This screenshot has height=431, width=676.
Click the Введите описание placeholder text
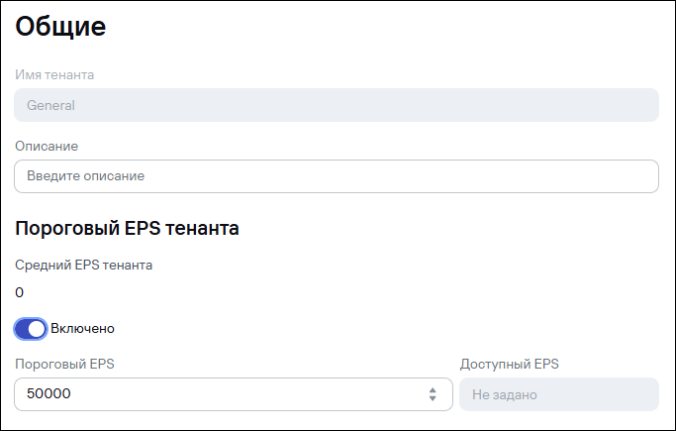click(86, 176)
